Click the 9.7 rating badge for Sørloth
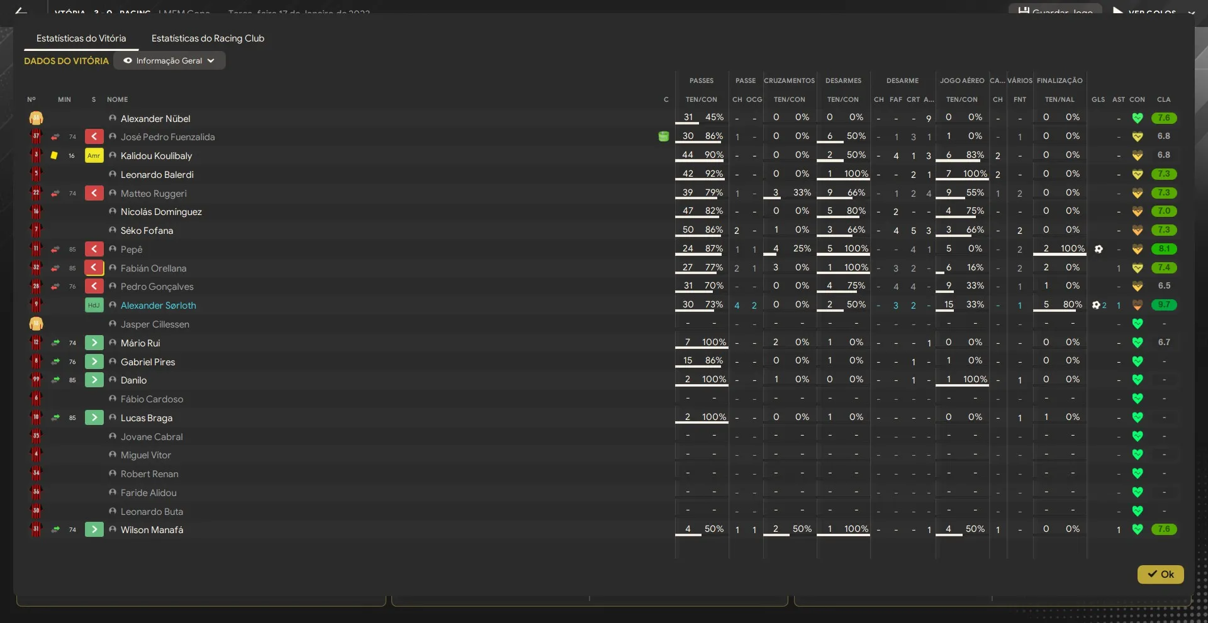 click(x=1163, y=305)
